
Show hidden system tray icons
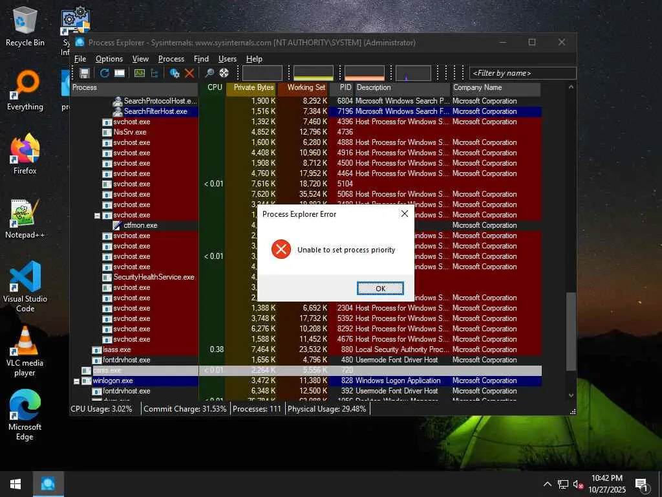coord(547,484)
